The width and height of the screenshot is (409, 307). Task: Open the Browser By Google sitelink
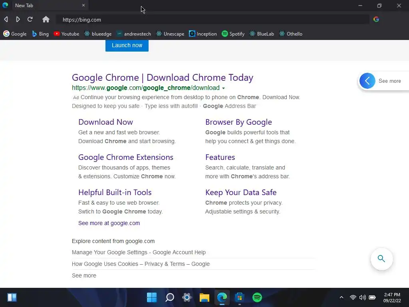click(x=238, y=122)
